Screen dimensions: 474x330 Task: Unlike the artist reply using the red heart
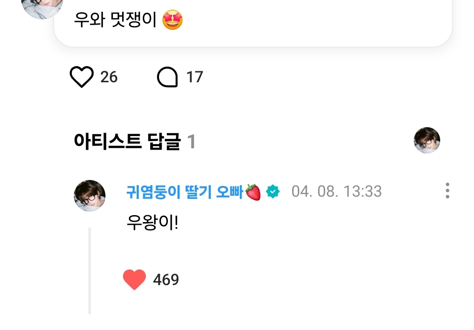[x=134, y=280]
